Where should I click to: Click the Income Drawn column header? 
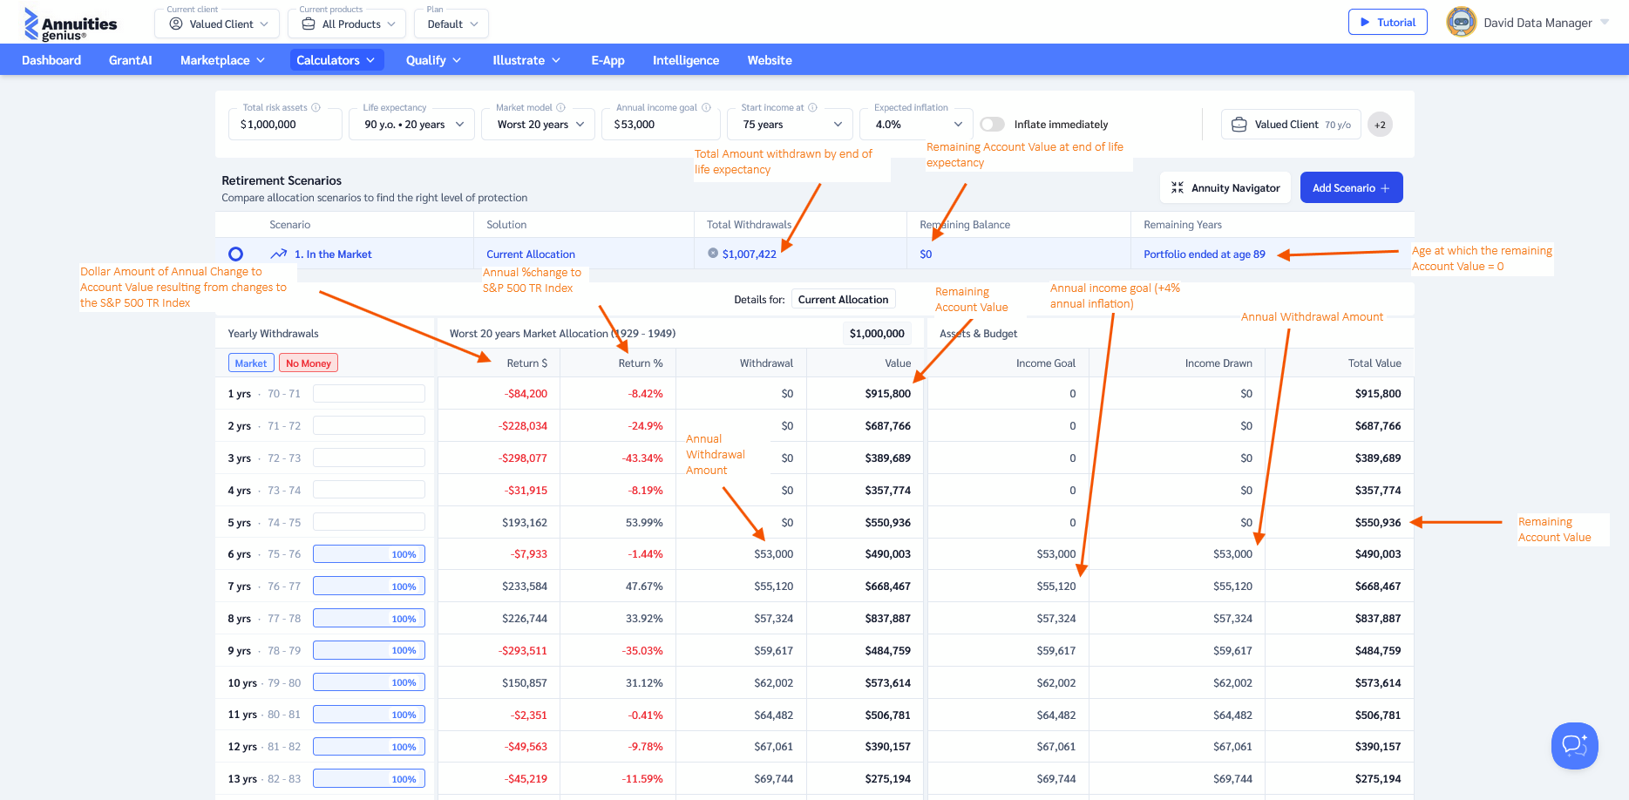click(1218, 363)
